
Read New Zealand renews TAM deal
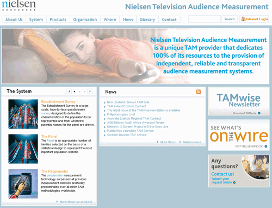coord(128,102)
